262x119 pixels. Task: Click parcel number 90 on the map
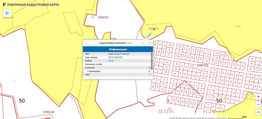[176, 64]
